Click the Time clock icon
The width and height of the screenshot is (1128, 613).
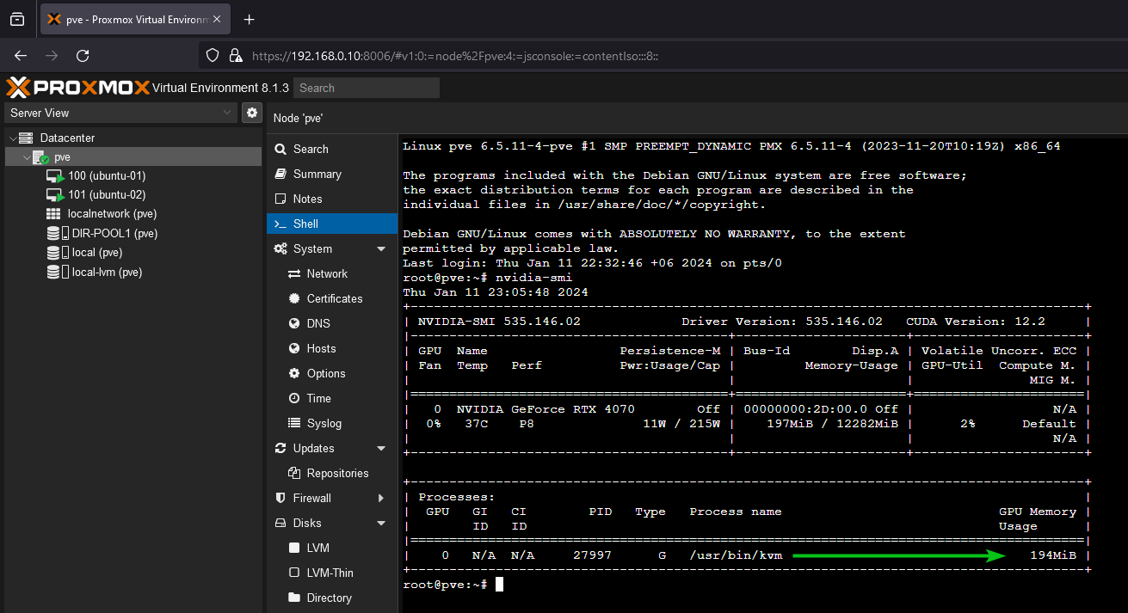pyautogui.click(x=294, y=398)
